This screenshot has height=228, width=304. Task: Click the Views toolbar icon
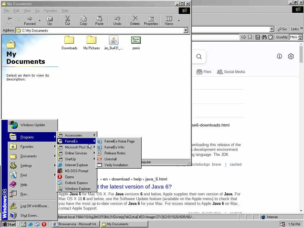[x=169, y=20]
